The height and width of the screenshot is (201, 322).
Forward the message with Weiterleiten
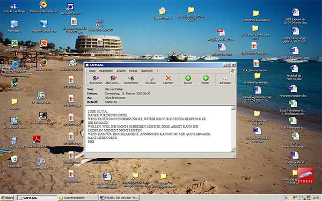(x=131, y=79)
